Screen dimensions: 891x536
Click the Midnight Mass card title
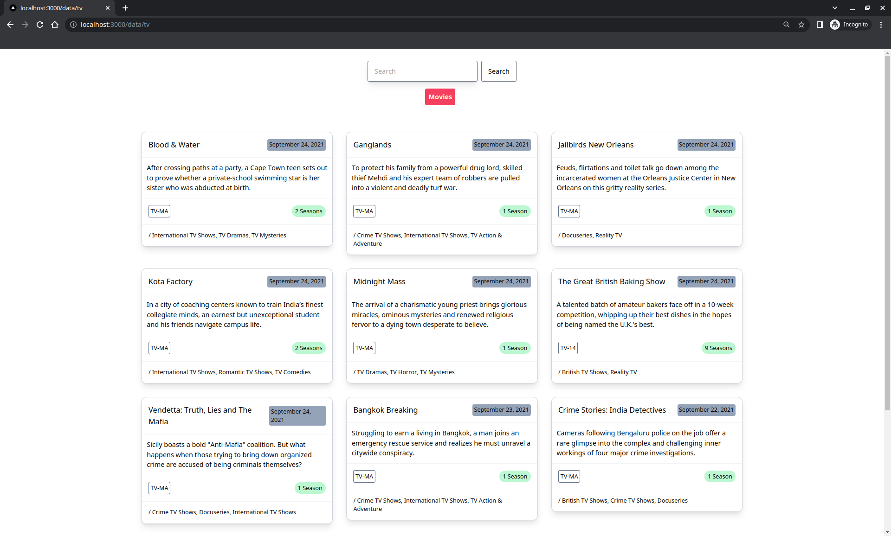[x=379, y=281]
